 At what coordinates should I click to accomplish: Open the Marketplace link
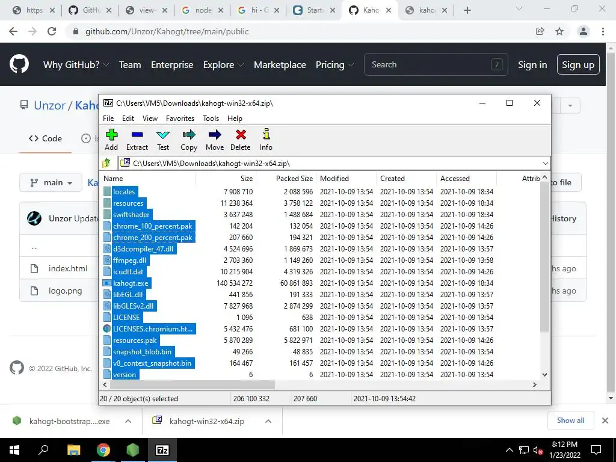280,65
